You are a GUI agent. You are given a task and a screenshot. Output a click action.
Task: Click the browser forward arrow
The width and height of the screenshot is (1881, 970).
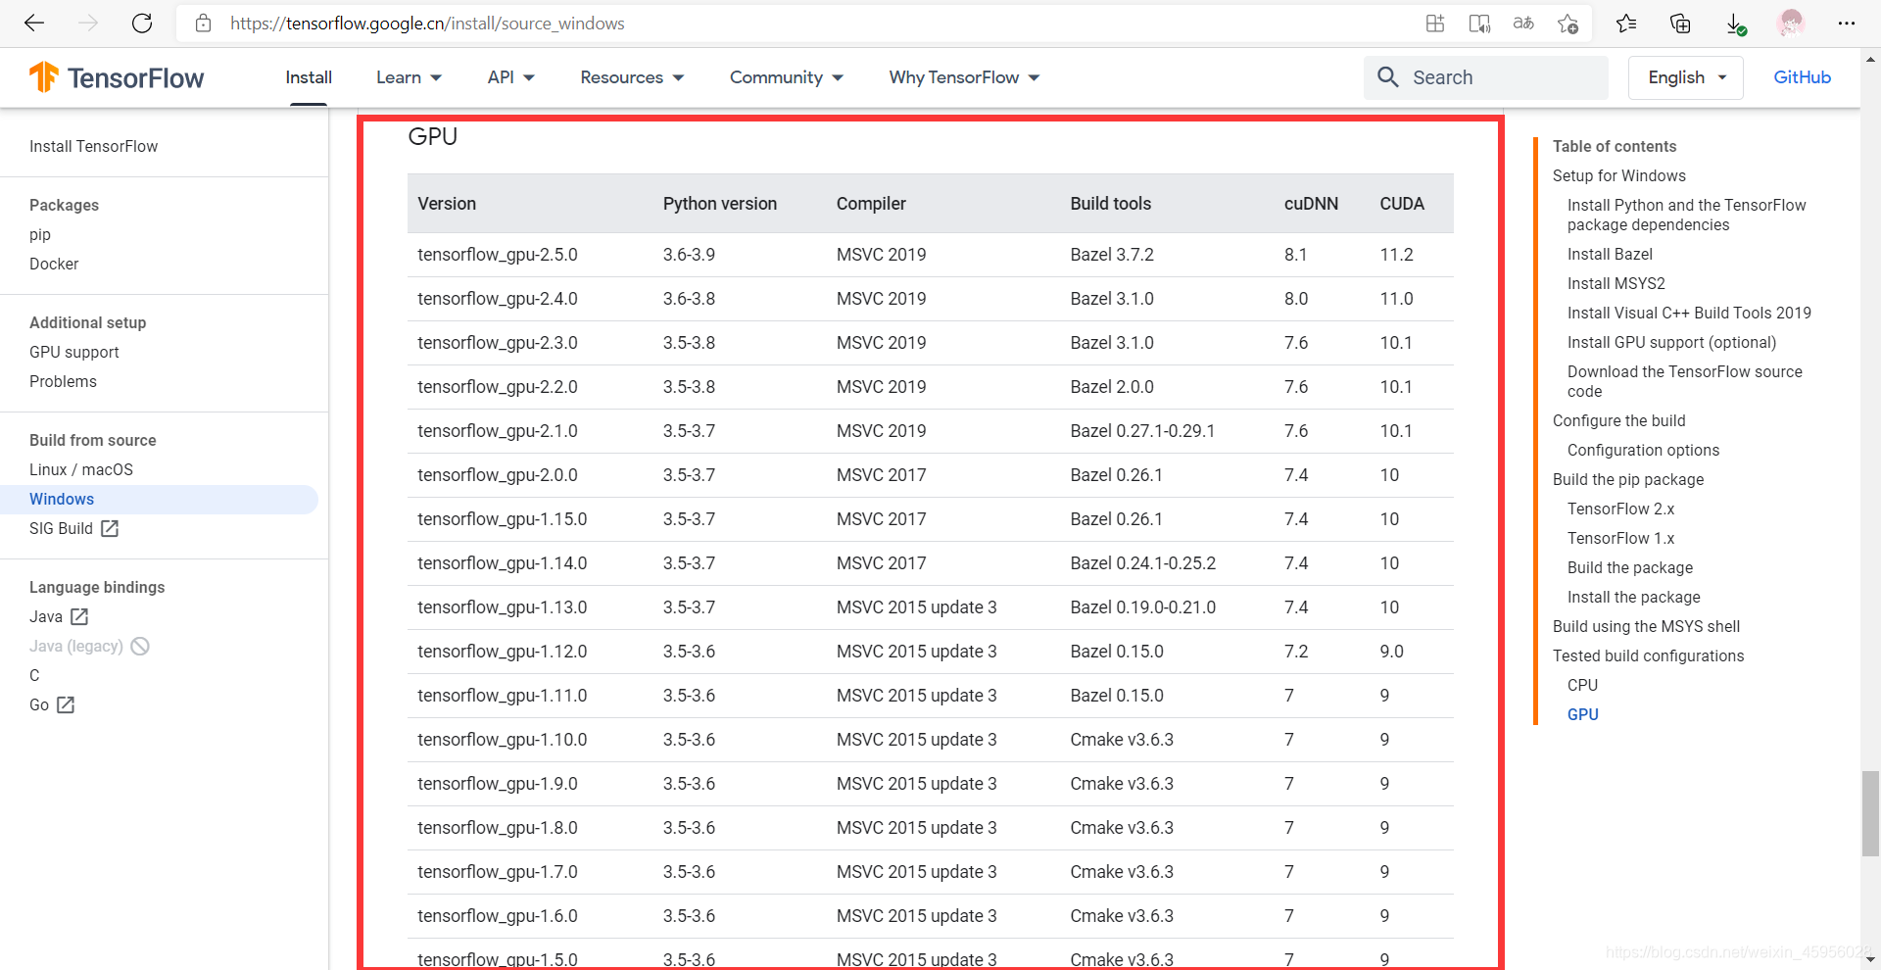(x=88, y=24)
